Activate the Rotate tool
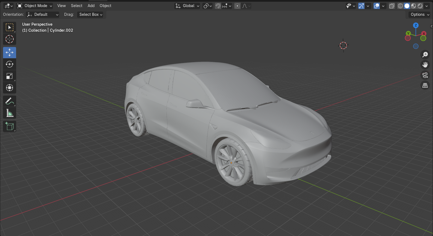Screen dimensions: 433x236 pyautogui.click(x=10, y=64)
